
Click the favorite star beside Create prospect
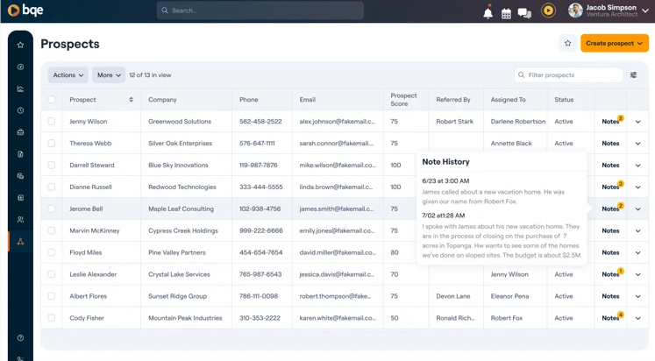click(x=567, y=43)
